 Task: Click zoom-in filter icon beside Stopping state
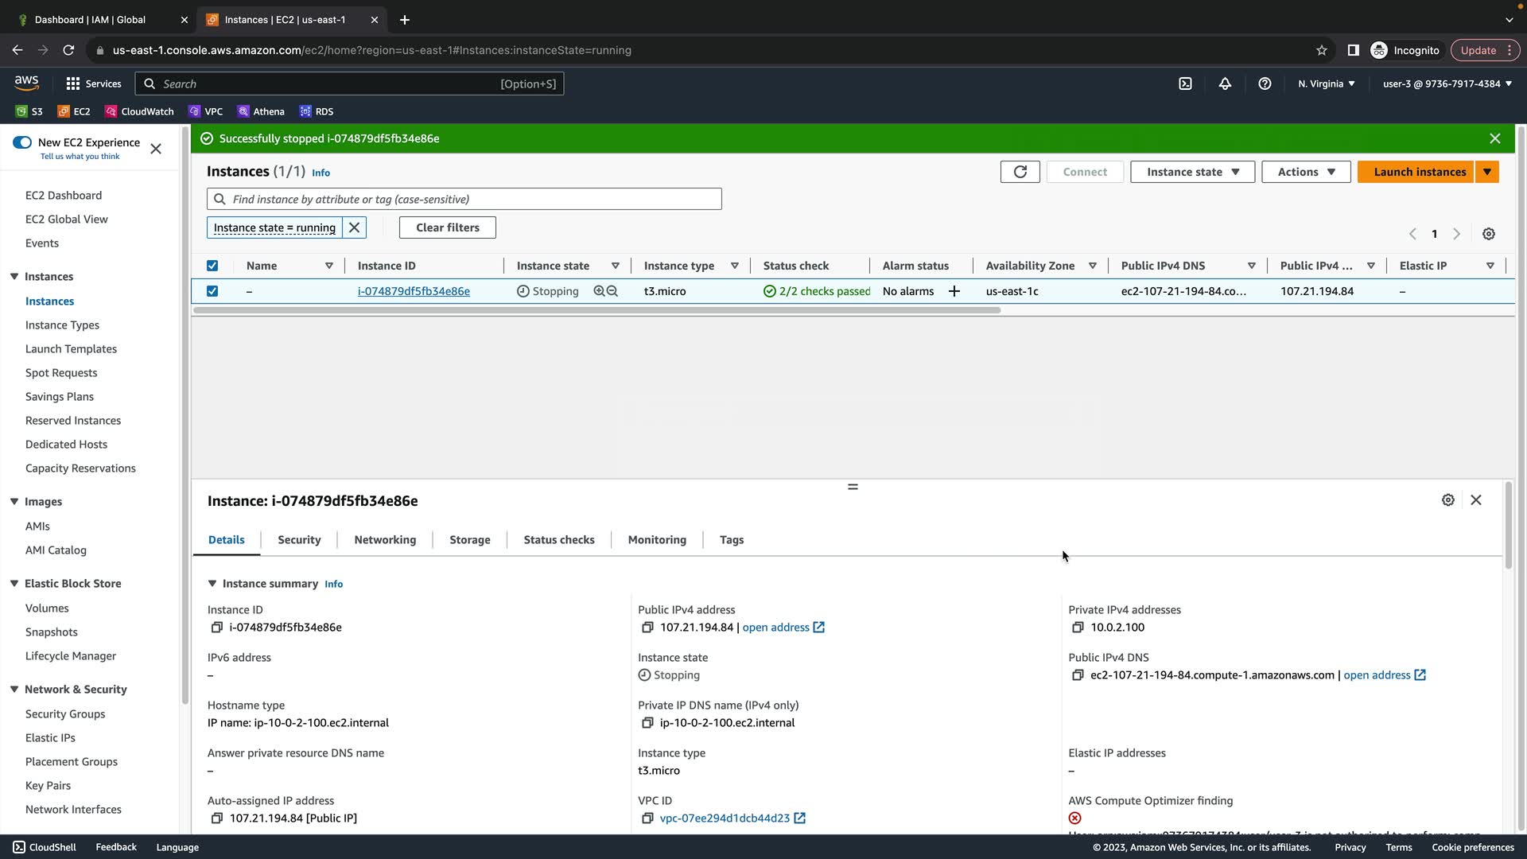tap(599, 291)
